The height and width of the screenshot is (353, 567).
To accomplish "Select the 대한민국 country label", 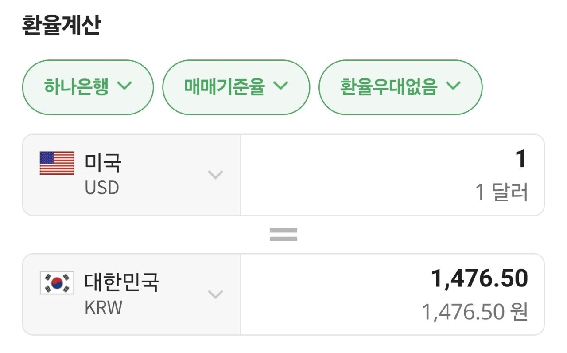I will [122, 282].
